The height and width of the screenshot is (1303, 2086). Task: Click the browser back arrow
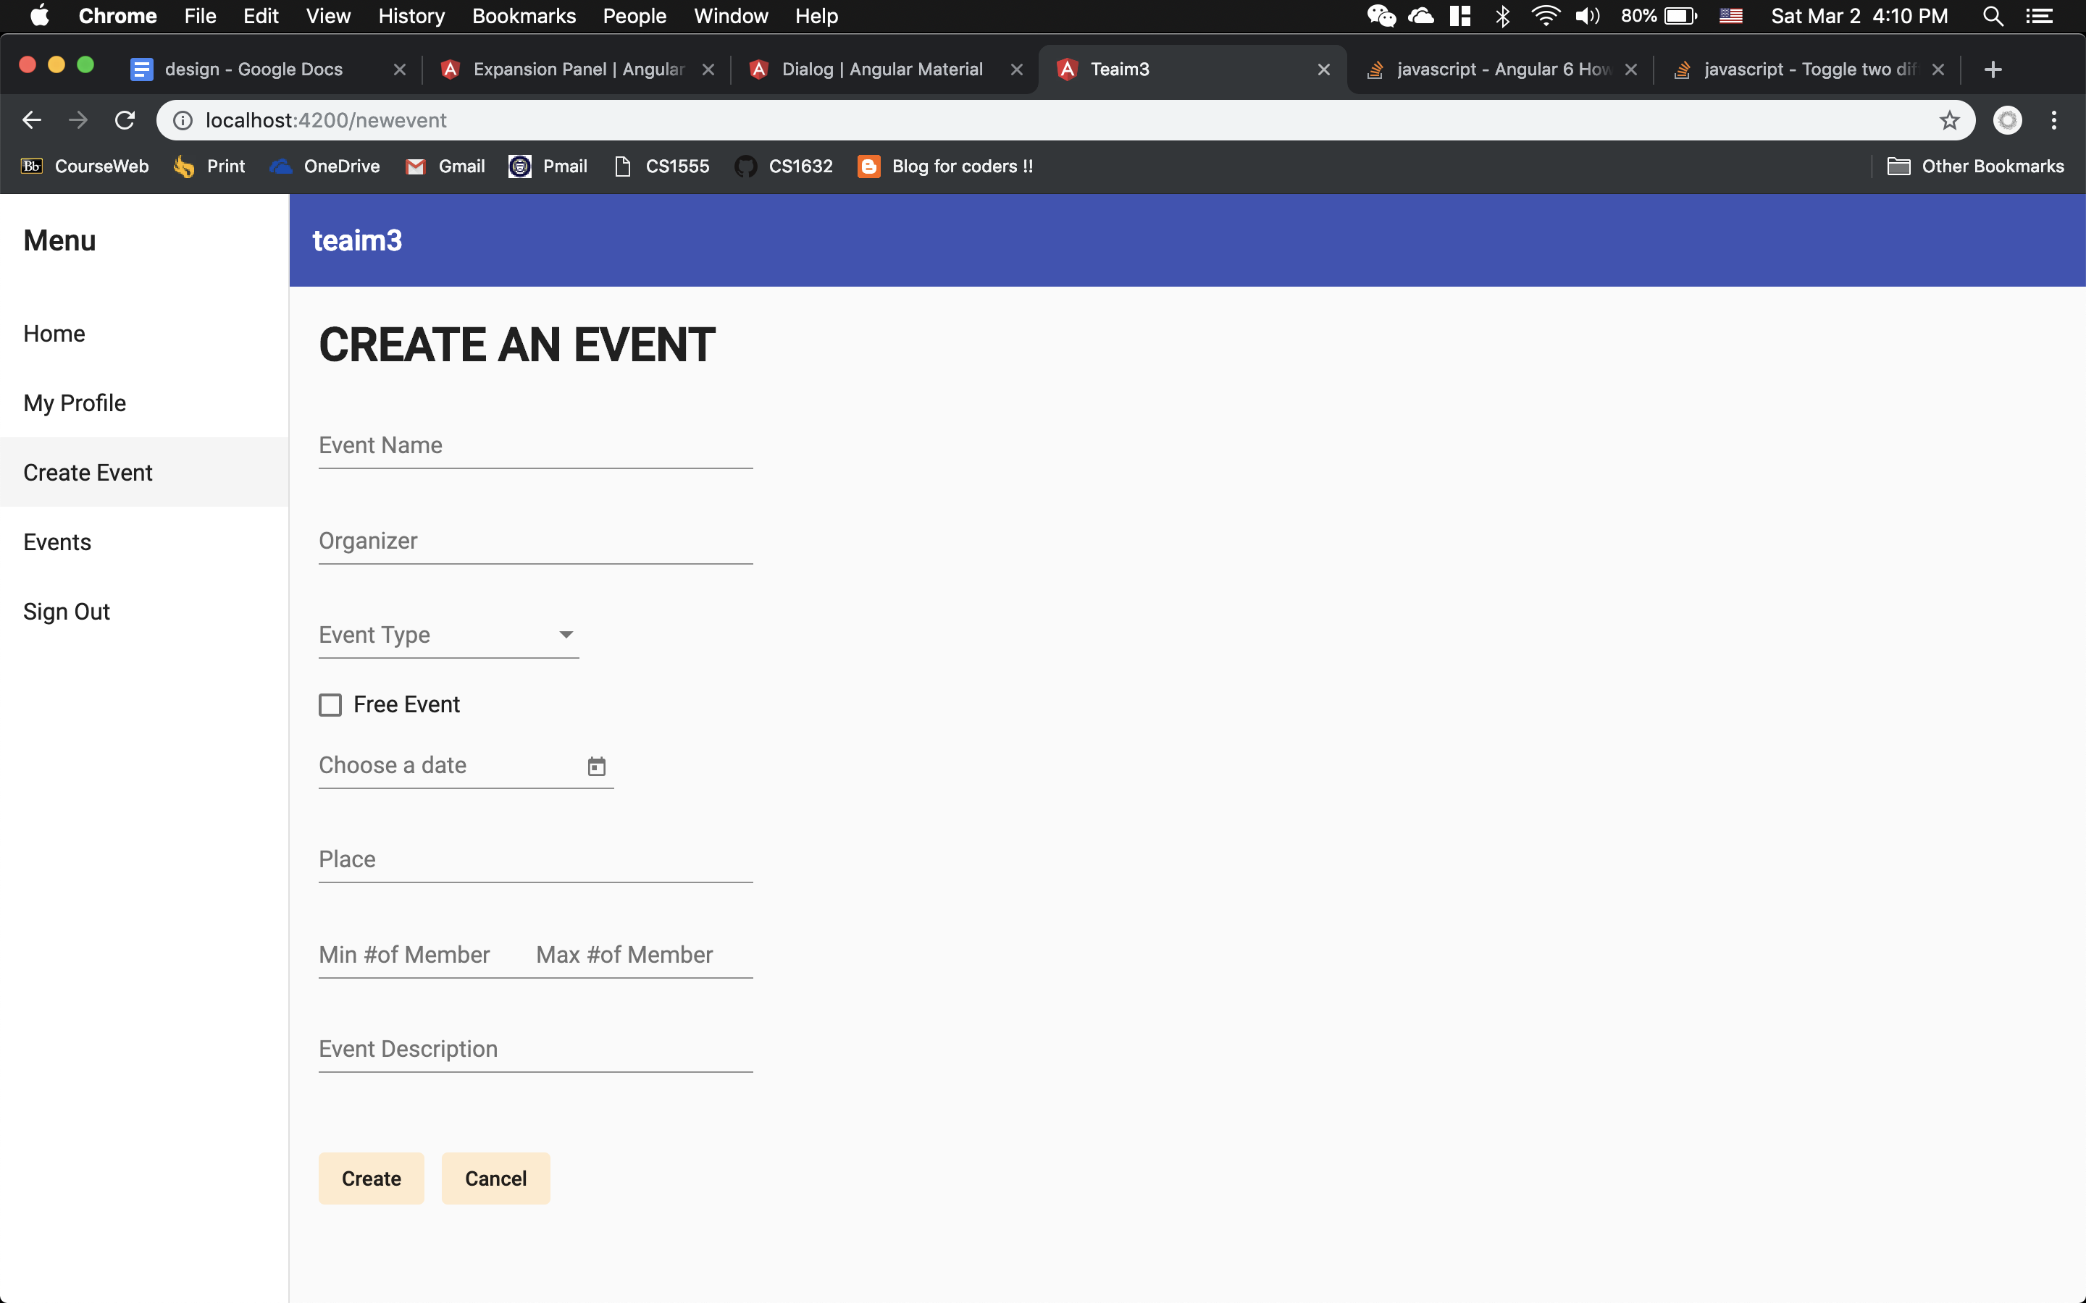[x=32, y=119]
